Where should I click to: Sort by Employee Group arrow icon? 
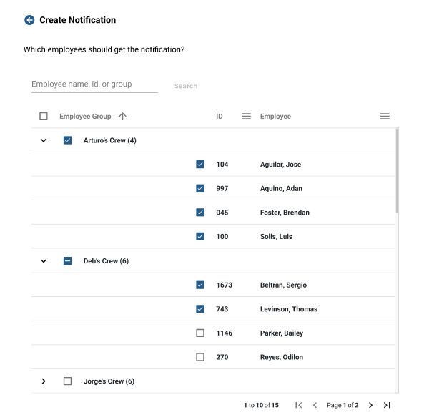point(122,117)
